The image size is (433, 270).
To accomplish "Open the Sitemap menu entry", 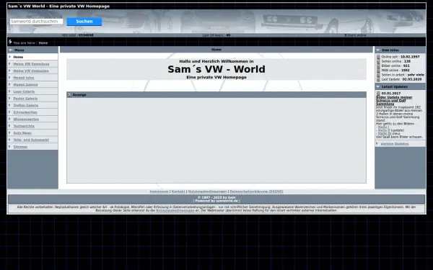I will [x=20, y=147].
